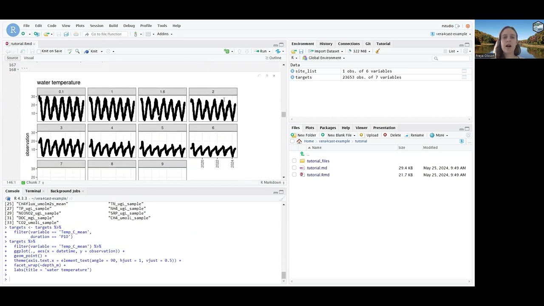Expand the targets data object
The width and height of the screenshot is (544, 306).
click(292, 77)
